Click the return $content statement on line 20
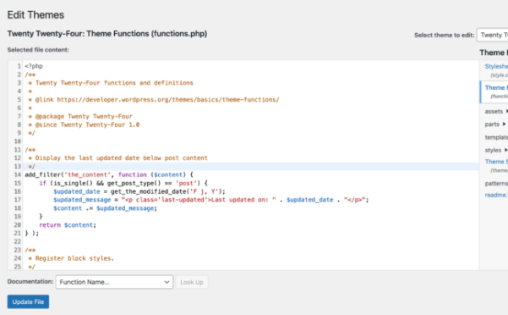The height and width of the screenshot is (315, 508). tap(68, 224)
